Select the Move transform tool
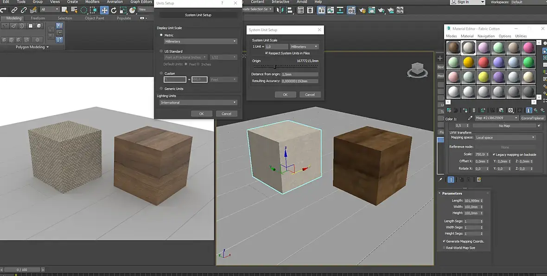The width and height of the screenshot is (547, 276). pos(104,10)
